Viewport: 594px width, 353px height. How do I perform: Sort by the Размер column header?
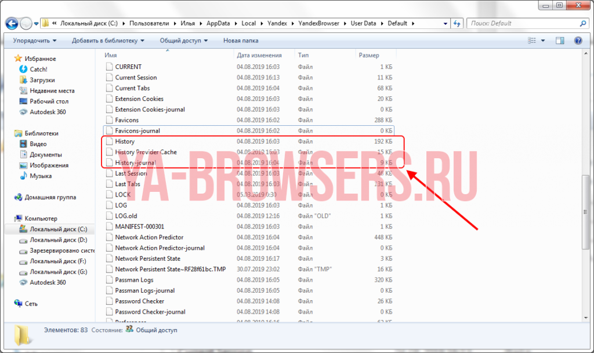point(369,55)
